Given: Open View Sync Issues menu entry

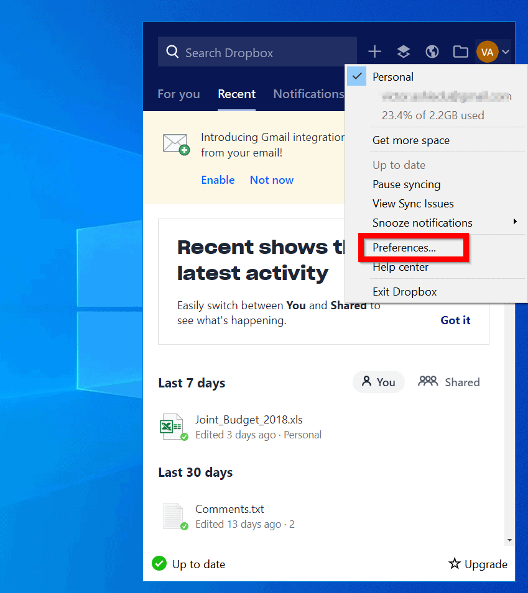Looking at the screenshot, I should click(413, 204).
